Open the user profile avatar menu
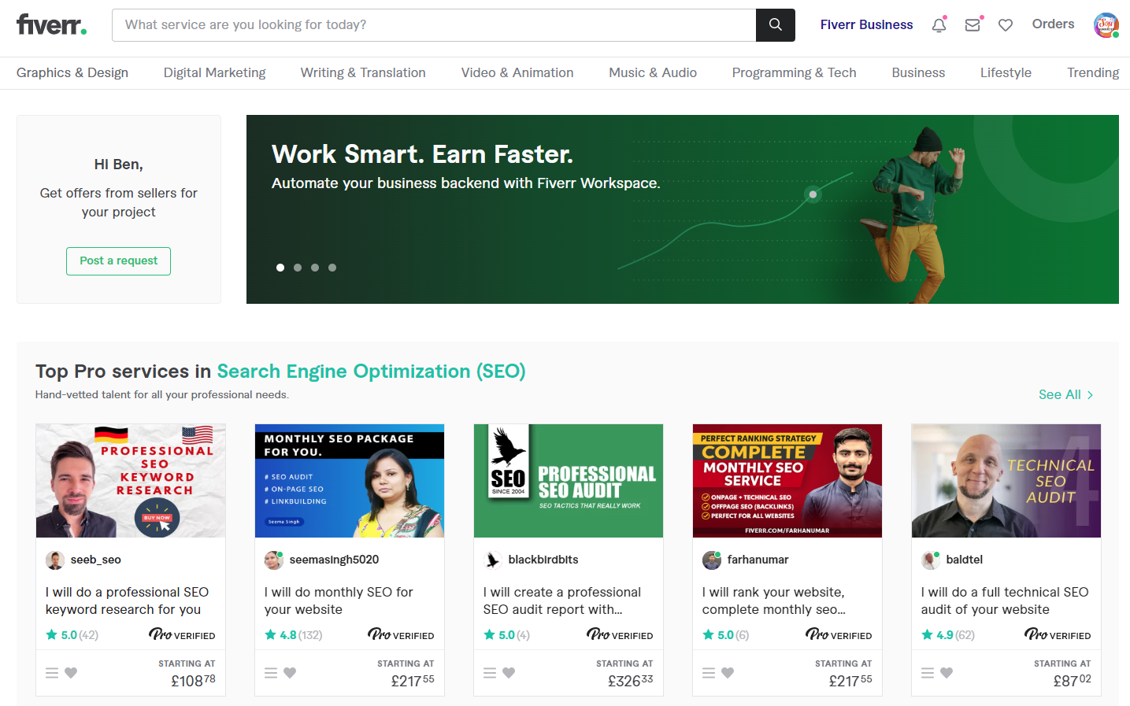The width and height of the screenshot is (1130, 706). (x=1106, y=25)
